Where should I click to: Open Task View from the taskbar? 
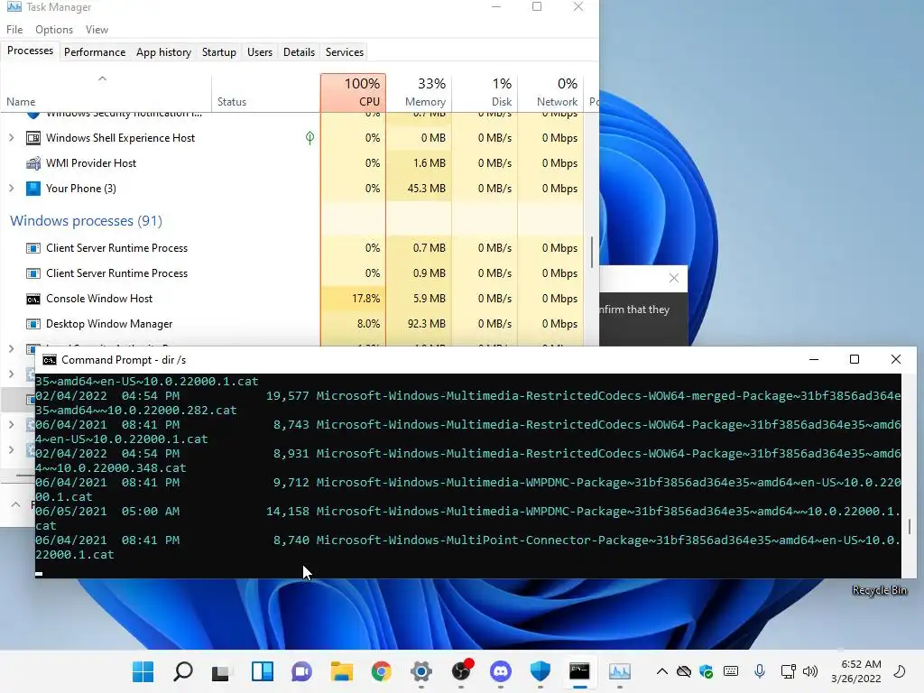221,671
